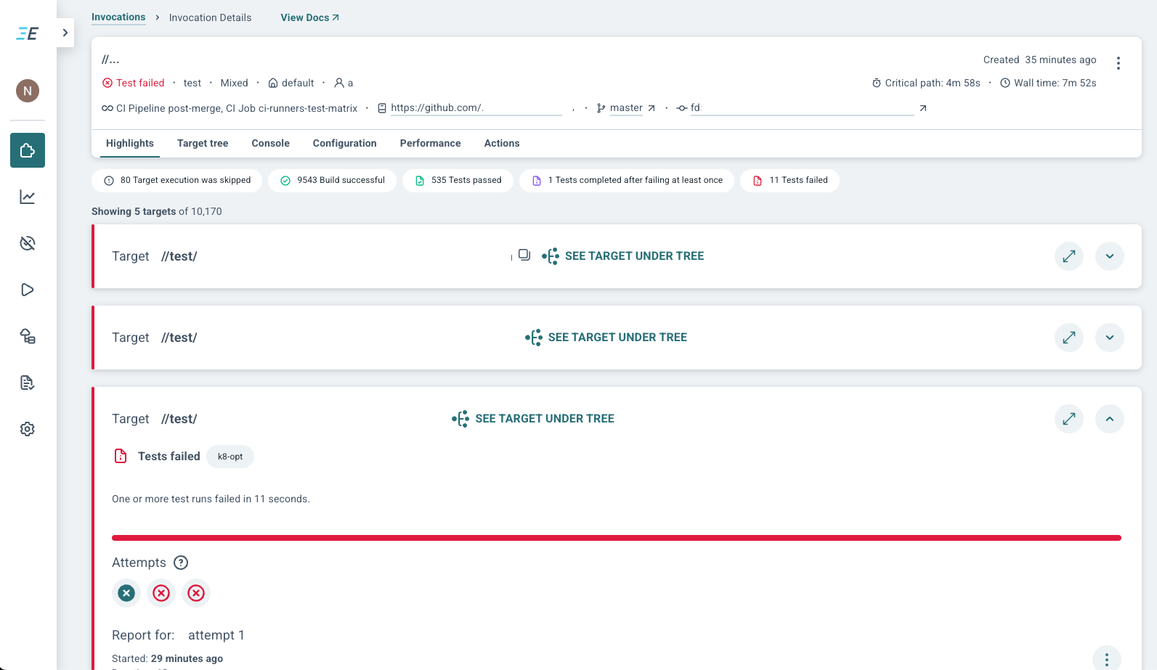Click the red Tests failed file icon

coord(121,456)
